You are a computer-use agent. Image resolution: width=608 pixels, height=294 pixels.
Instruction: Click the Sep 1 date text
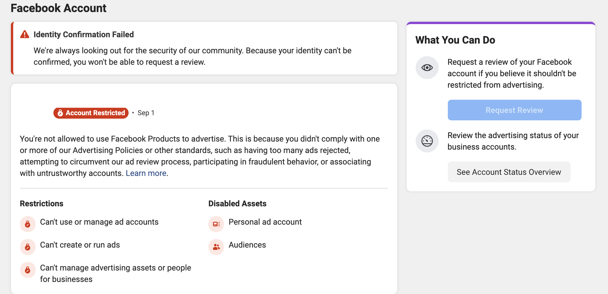tap(146, 113)
